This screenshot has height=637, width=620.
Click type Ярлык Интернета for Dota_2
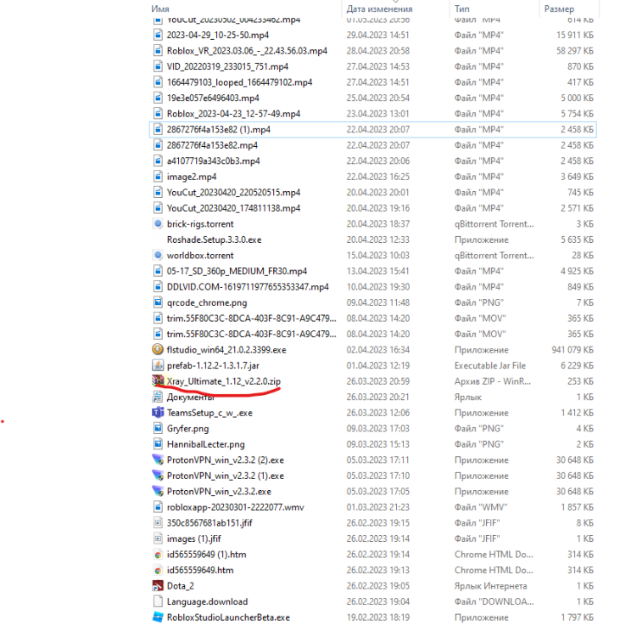pos(490,586)
